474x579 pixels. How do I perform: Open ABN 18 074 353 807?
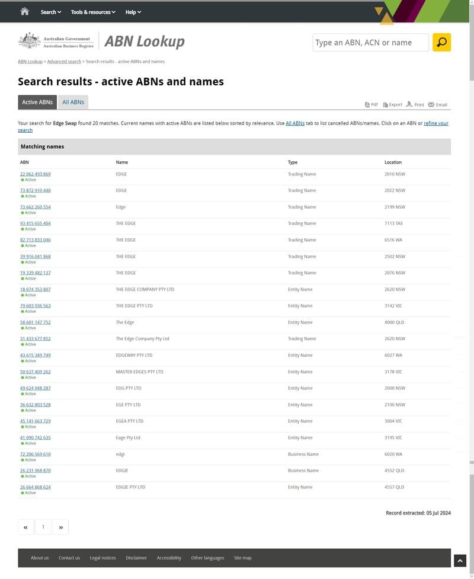(x=36, y=289)
